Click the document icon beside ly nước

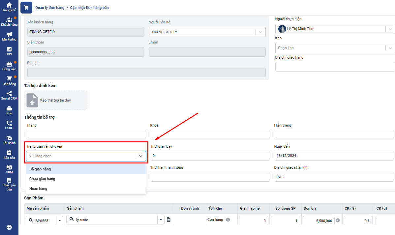168,220
